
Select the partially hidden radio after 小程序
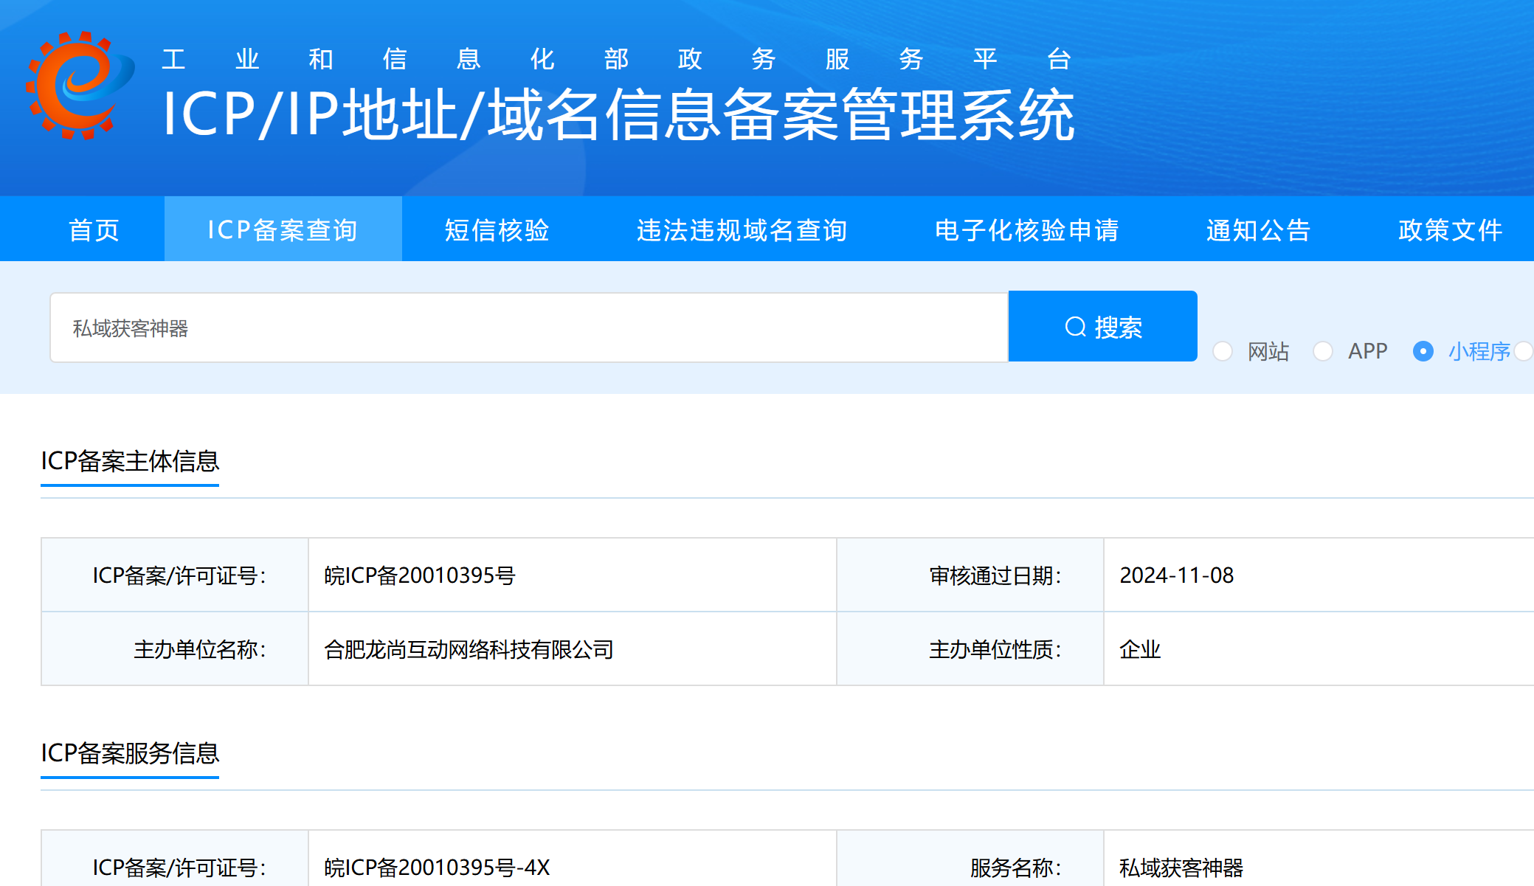(1524, 351)
